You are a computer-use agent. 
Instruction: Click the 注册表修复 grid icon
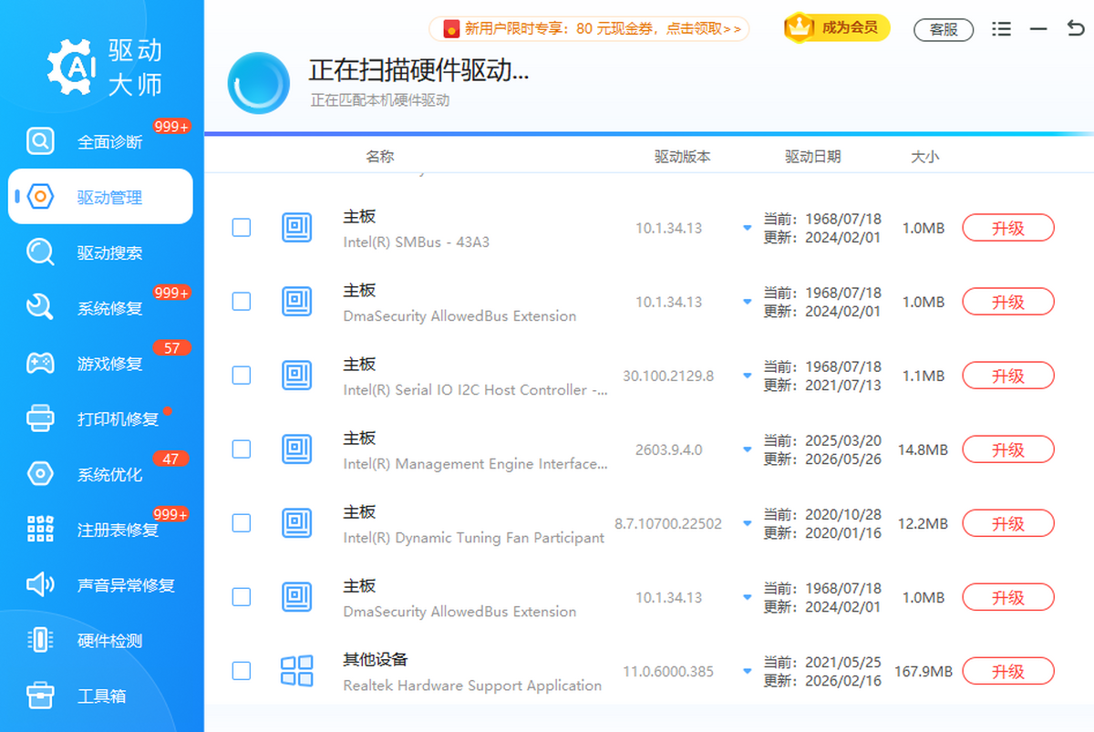tap(40, 530)
